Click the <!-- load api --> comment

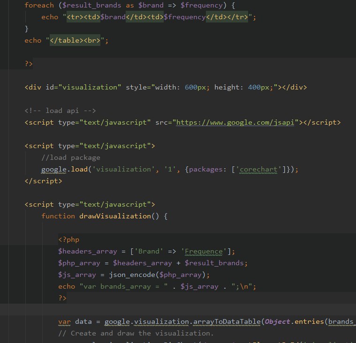60,111
